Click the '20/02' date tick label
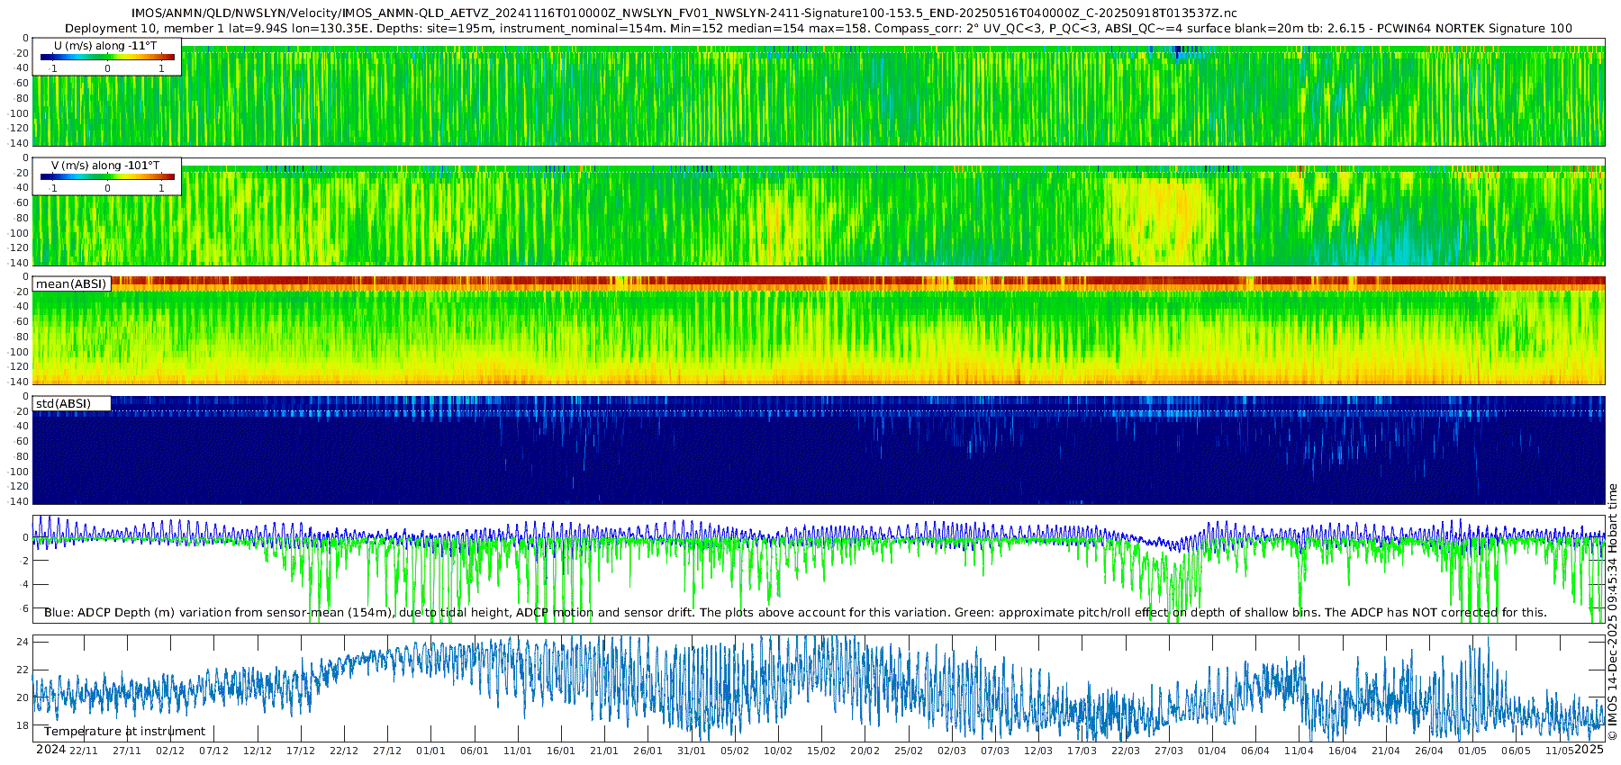 tap(865, 751)
